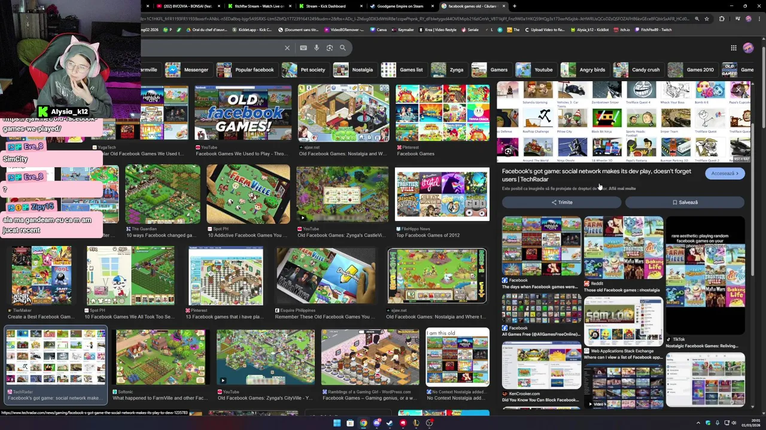Open the Google apps grid

click(734, 48)
